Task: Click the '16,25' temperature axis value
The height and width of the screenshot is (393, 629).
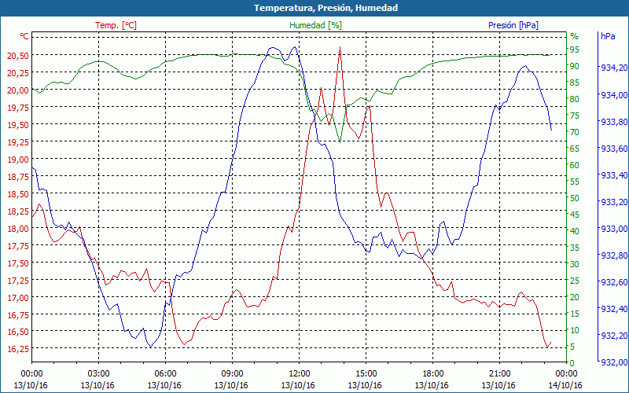Action: (x=18, y=349)
